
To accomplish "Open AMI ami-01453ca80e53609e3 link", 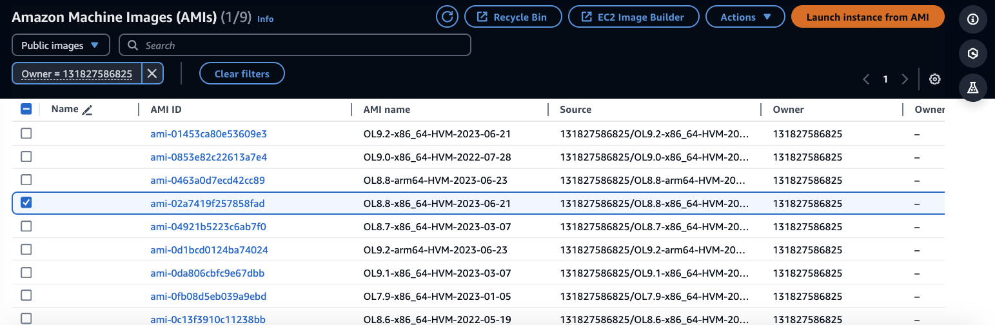I will point(208,134).
